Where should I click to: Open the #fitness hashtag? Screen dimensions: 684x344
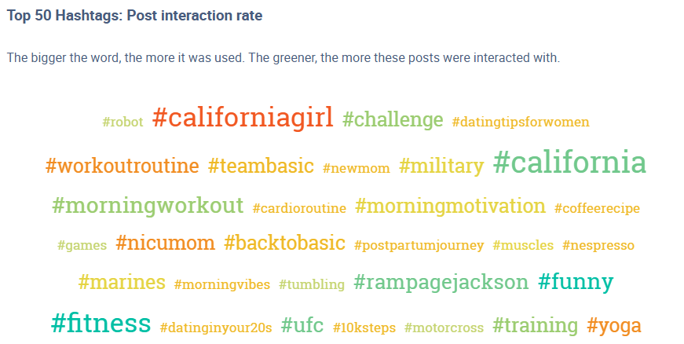101,323
